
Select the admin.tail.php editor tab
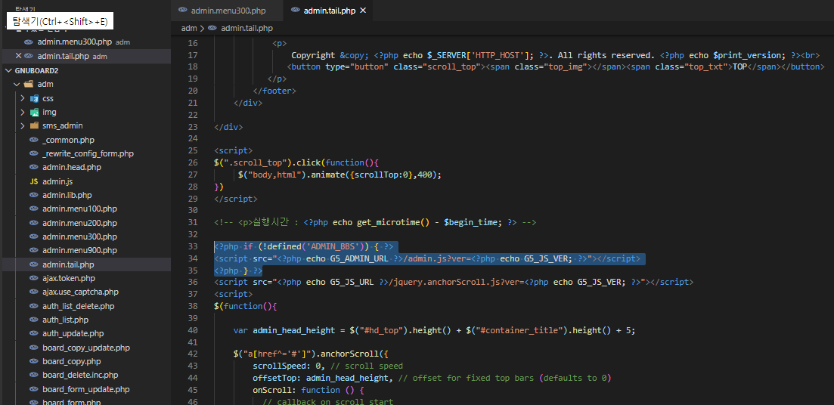(x=328, y=11)
